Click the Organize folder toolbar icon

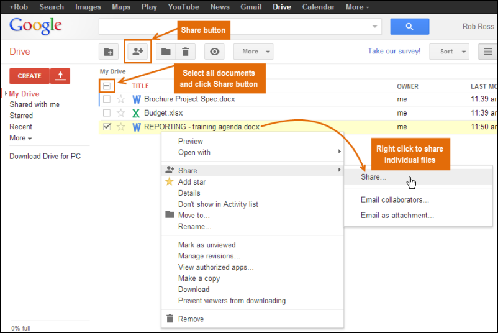166,52
